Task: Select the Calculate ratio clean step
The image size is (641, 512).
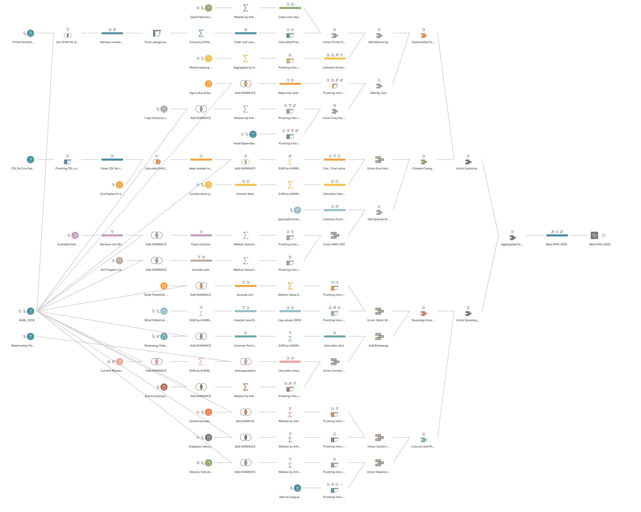Action: [x=335, y=336]
